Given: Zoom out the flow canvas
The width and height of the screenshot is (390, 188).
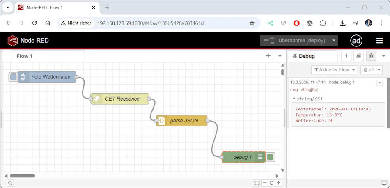Looking at the screenshot, I should point(265,183).
